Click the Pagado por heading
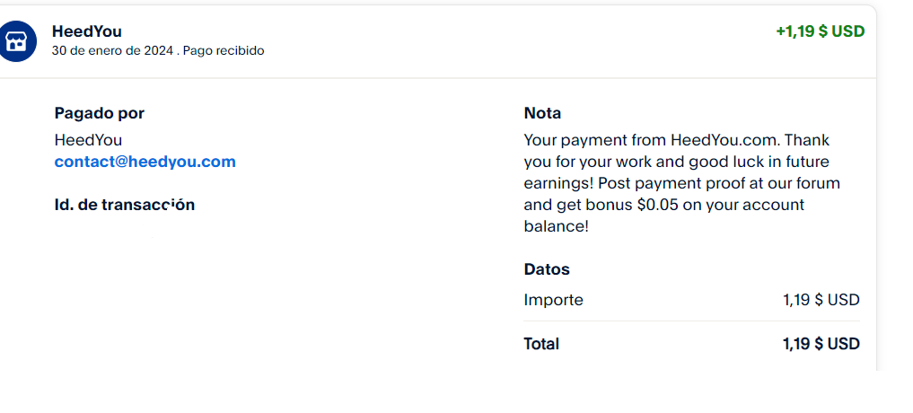913x413 pixels. [99, 113]
